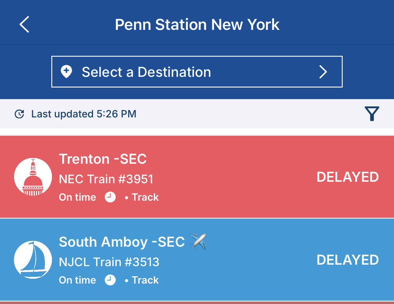Select NJCL Train #3513 label

109,262
